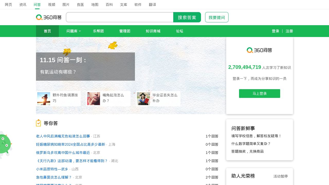Click 山西 location tag

tap(75, 169)
